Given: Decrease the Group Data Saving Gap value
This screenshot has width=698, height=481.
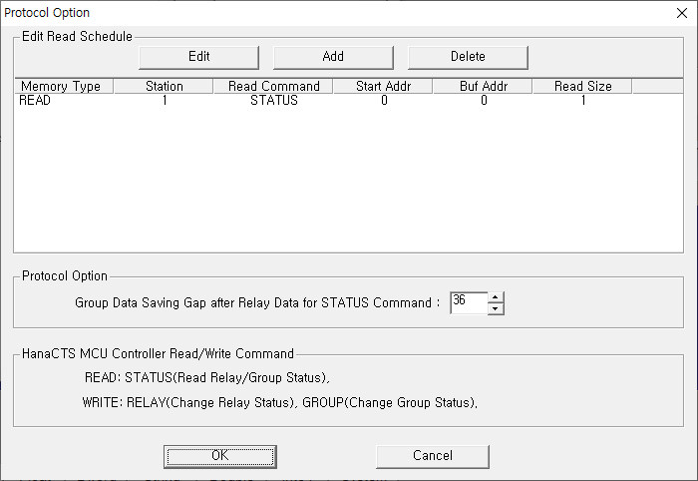Looking at the screenshot, I should point(496,308).
